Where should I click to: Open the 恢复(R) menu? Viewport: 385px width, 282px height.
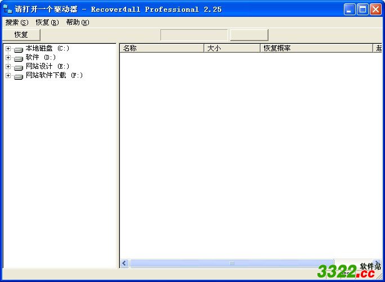[47, 22]
